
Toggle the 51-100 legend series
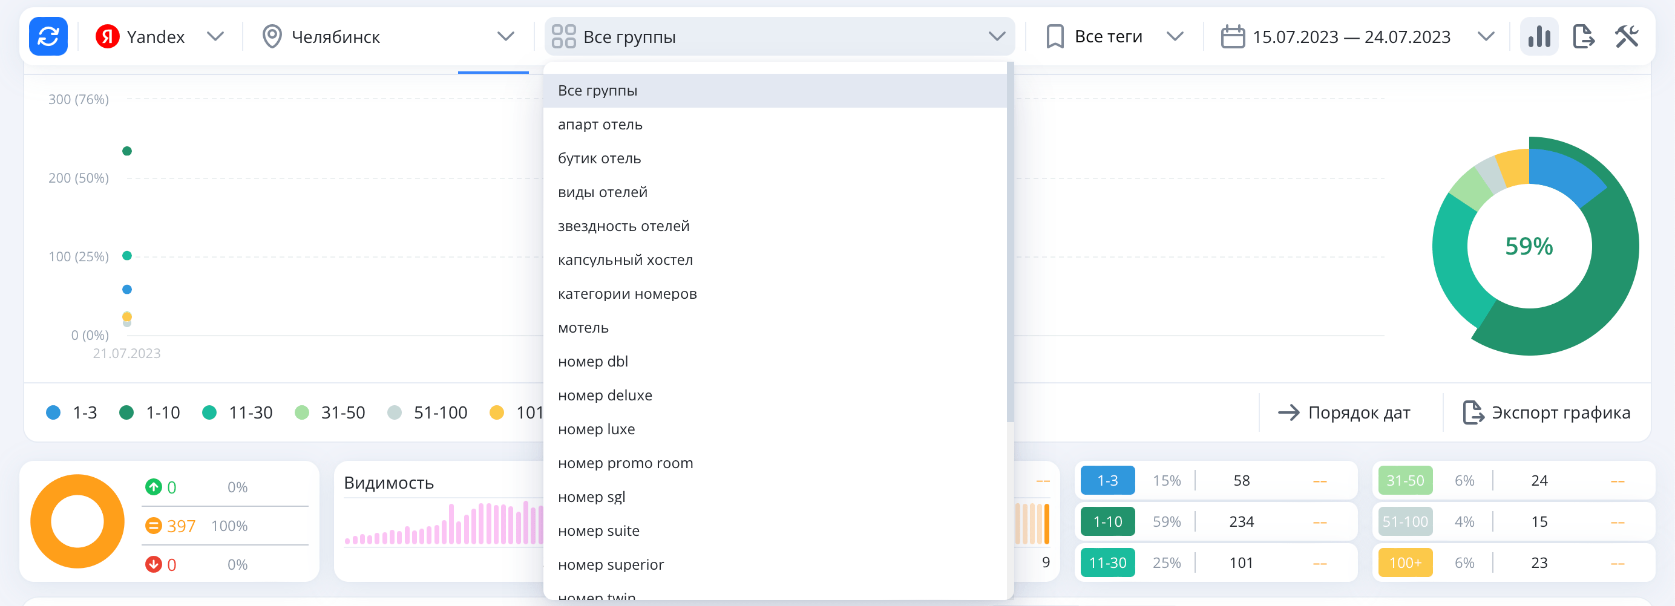tap(427, 413)
